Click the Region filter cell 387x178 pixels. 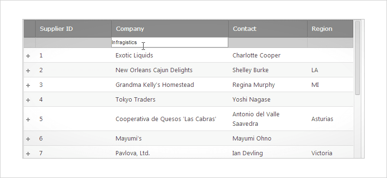pos(330,43)
